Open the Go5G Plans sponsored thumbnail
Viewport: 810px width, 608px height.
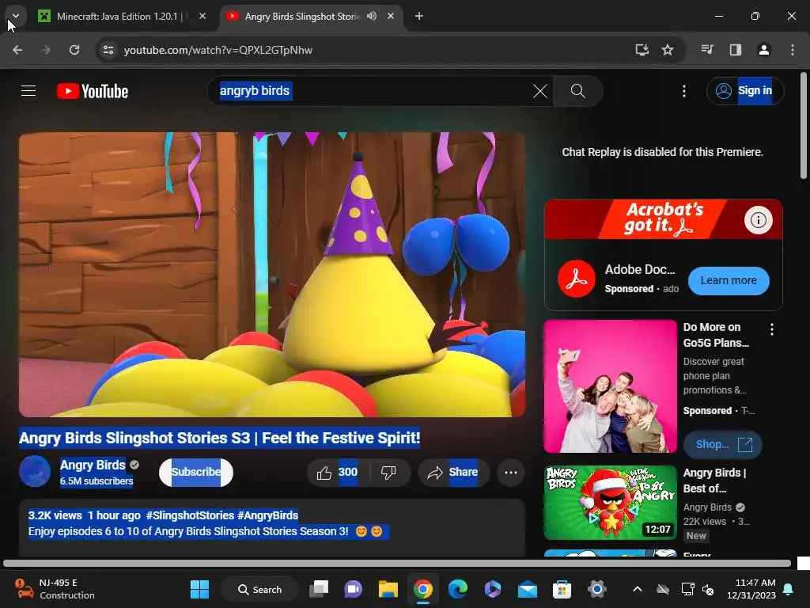(610, 386)
